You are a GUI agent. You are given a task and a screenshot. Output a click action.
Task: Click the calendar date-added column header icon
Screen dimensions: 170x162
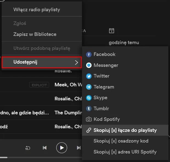pyautogui.click(x=111, y=31)
